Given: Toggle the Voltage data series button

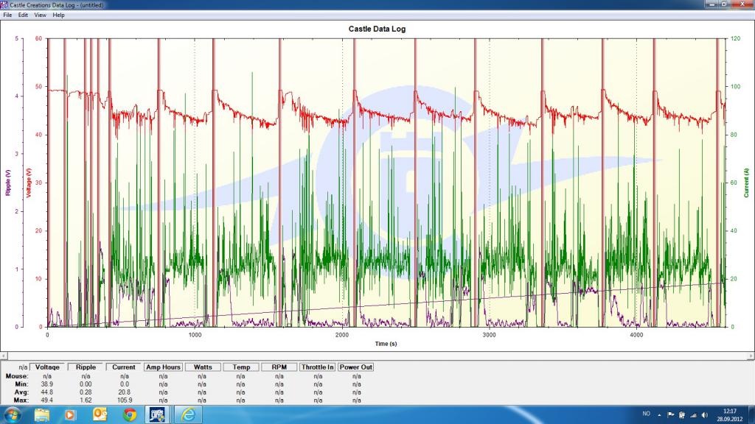Looking at the screenshot, I should tap(47, 367).
